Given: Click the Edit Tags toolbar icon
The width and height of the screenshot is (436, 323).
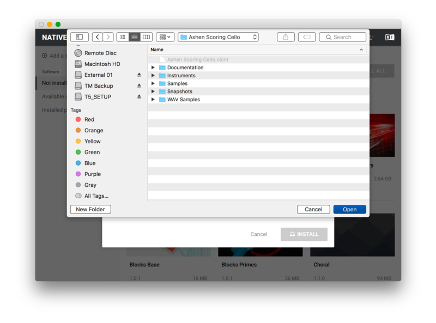Looking at the screenshot, I should coord(307,37).
